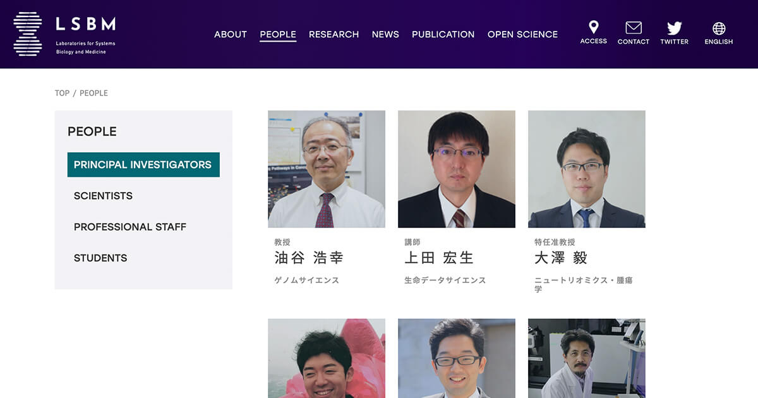The image size is (758, 398).
Task: Click the name 上田 宏生
Action: (439, 258)
